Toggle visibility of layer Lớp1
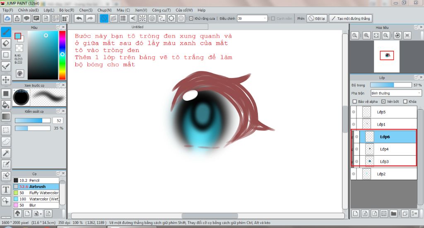 pos(354,124)
